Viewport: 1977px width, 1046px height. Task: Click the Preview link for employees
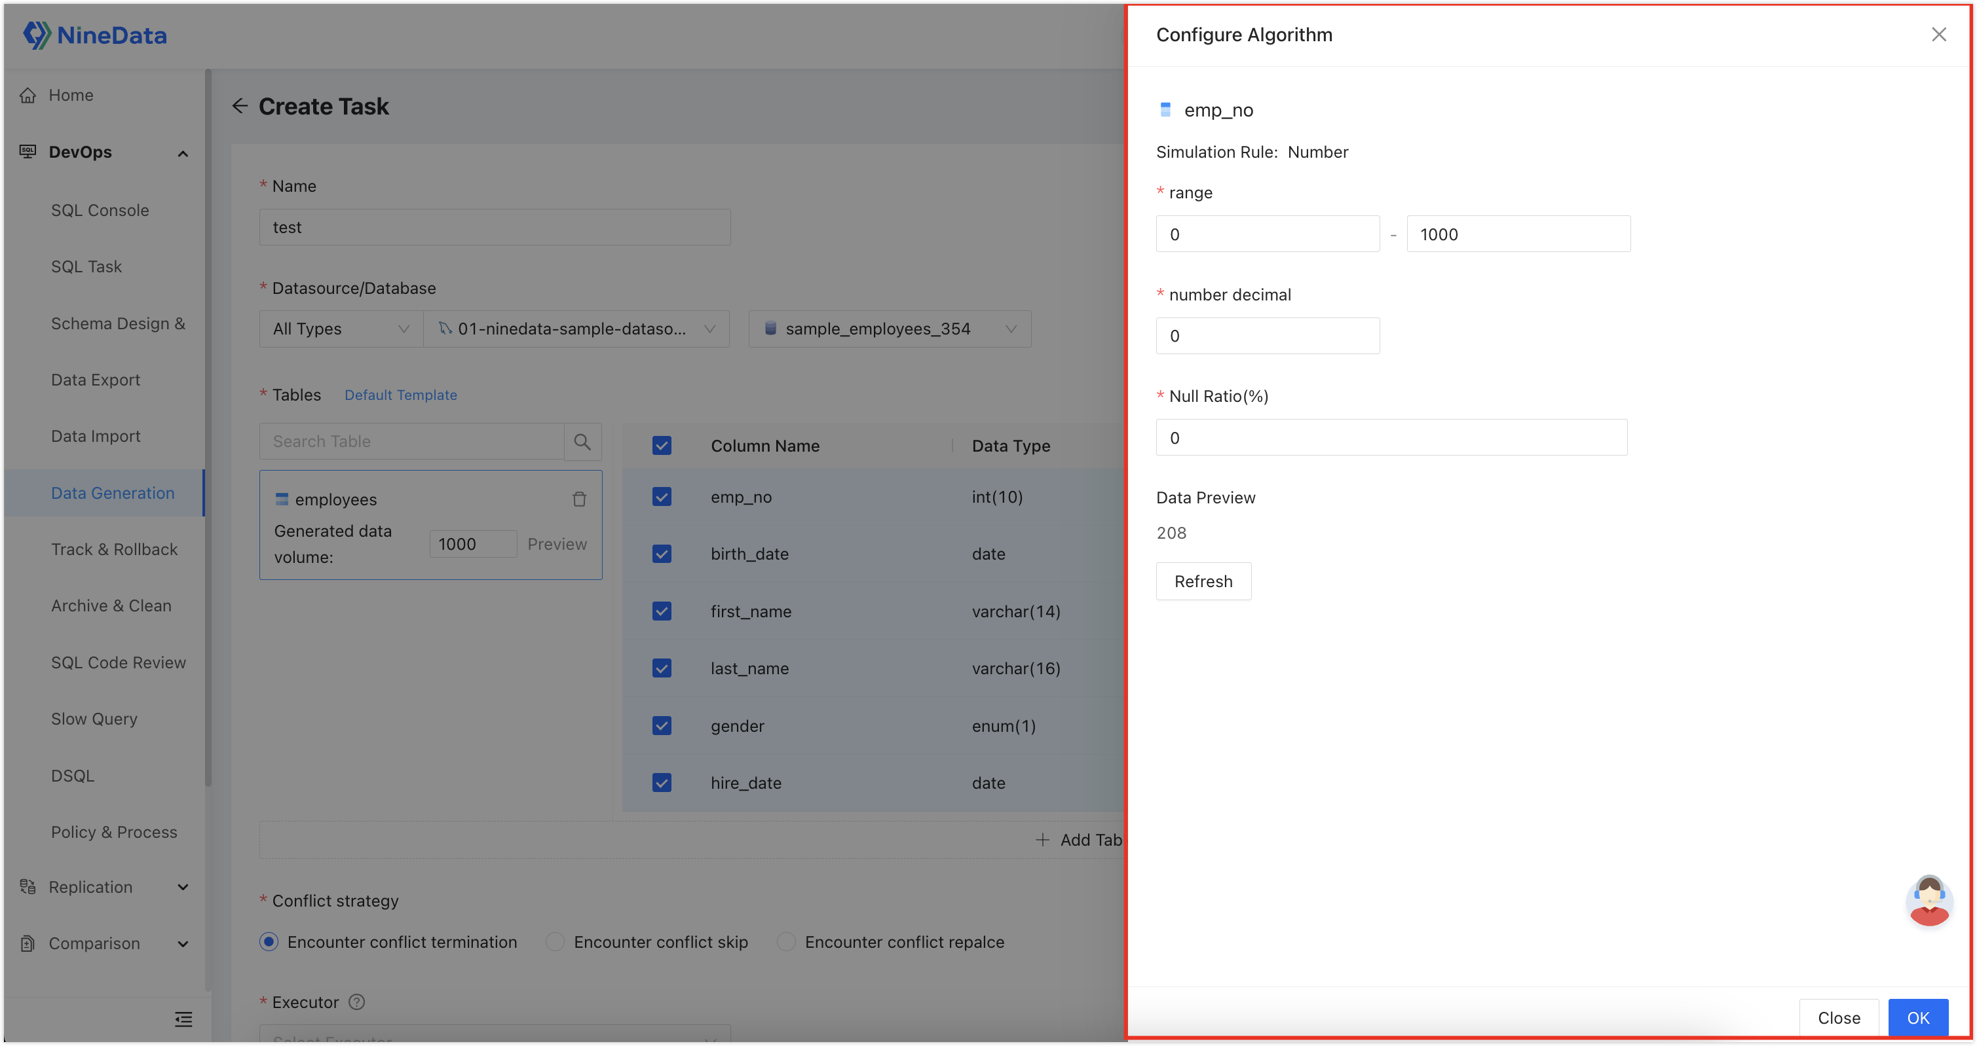pyautogui.click(x=556, y=544)
